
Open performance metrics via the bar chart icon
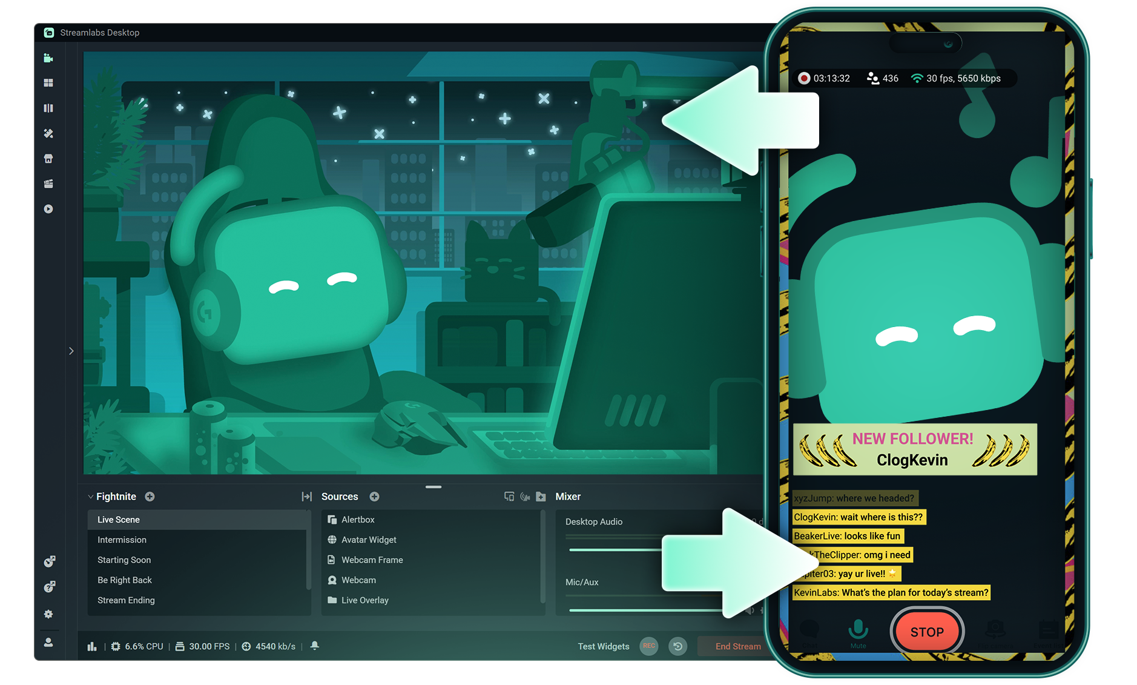[92, 646]
